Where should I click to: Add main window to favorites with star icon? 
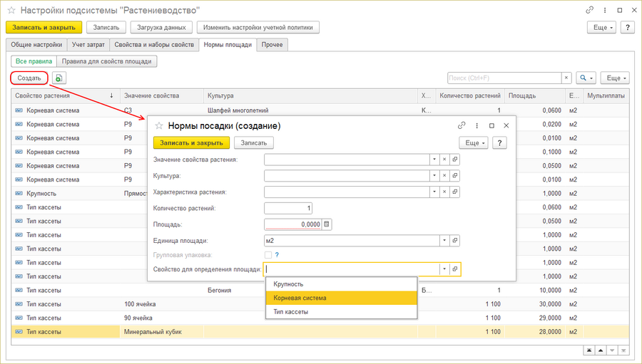(11, 11)
